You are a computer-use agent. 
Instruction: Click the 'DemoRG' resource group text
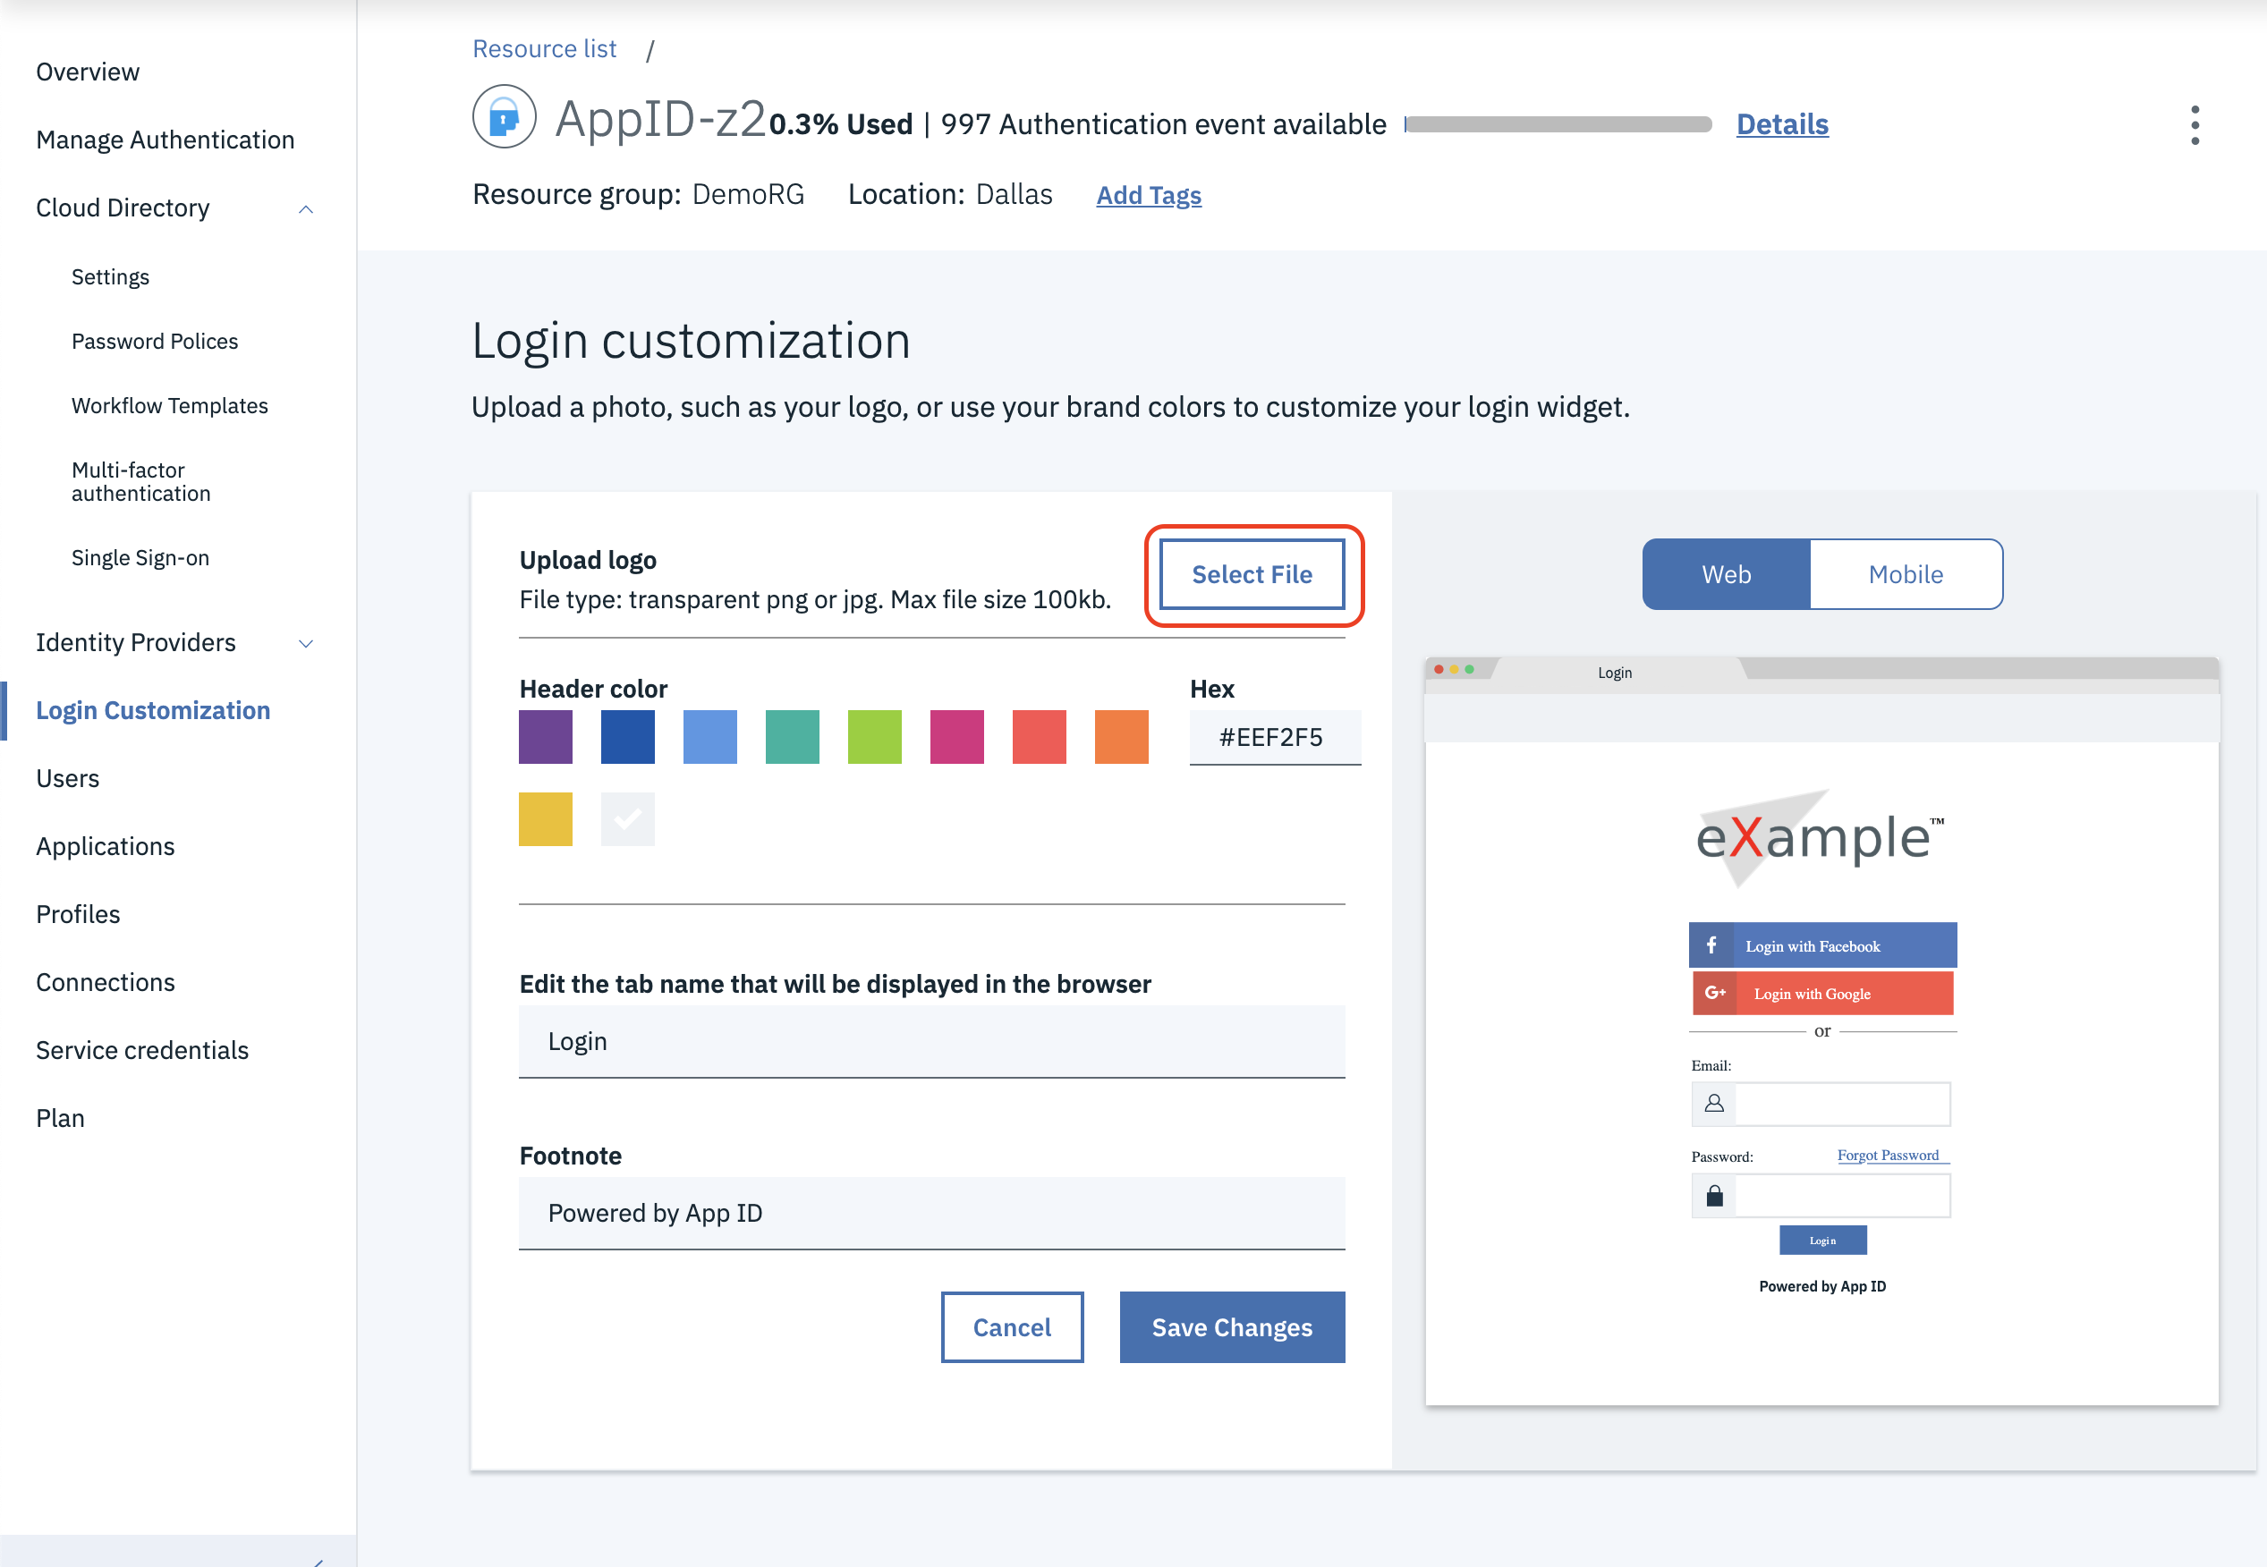coord(747,194)
